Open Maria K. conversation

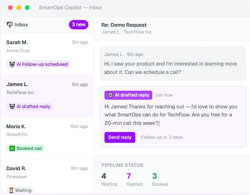(x=47, y=138)
